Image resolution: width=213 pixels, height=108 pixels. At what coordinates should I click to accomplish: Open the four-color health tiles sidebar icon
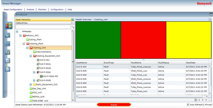9,26
